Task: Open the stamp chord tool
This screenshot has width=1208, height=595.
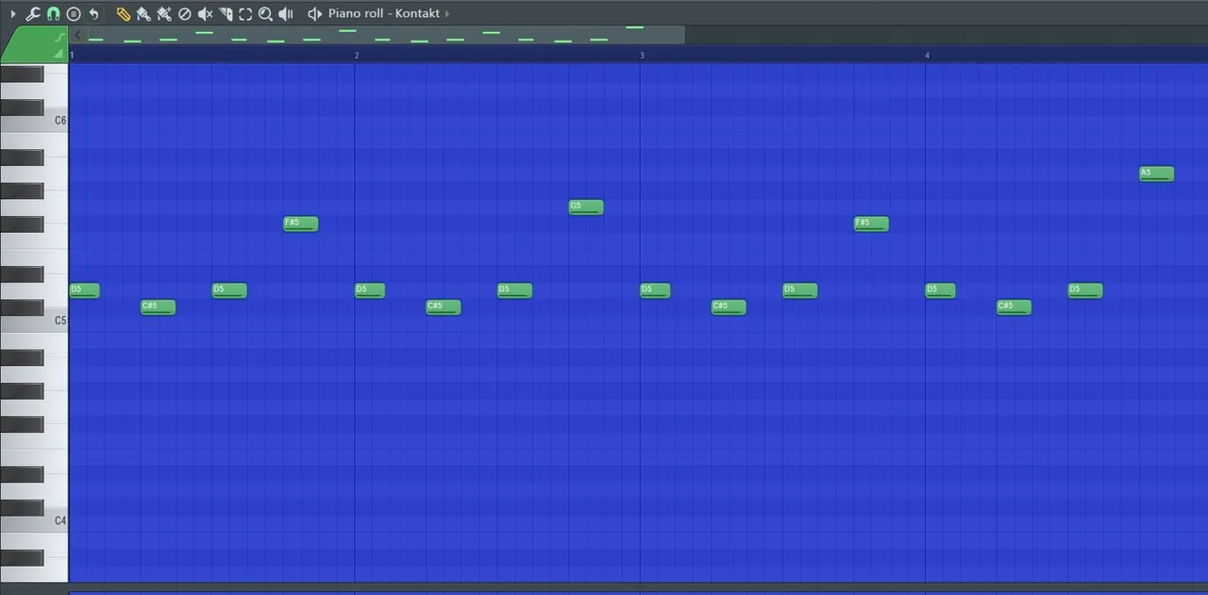Action: click(x=74, y=14)
